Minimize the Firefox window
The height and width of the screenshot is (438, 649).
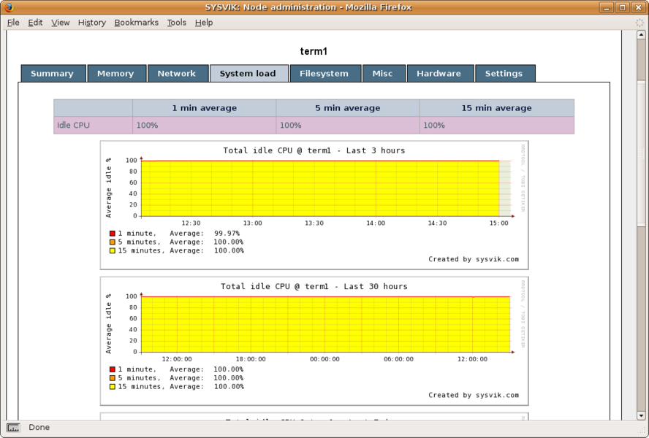(x=607, y=7)
